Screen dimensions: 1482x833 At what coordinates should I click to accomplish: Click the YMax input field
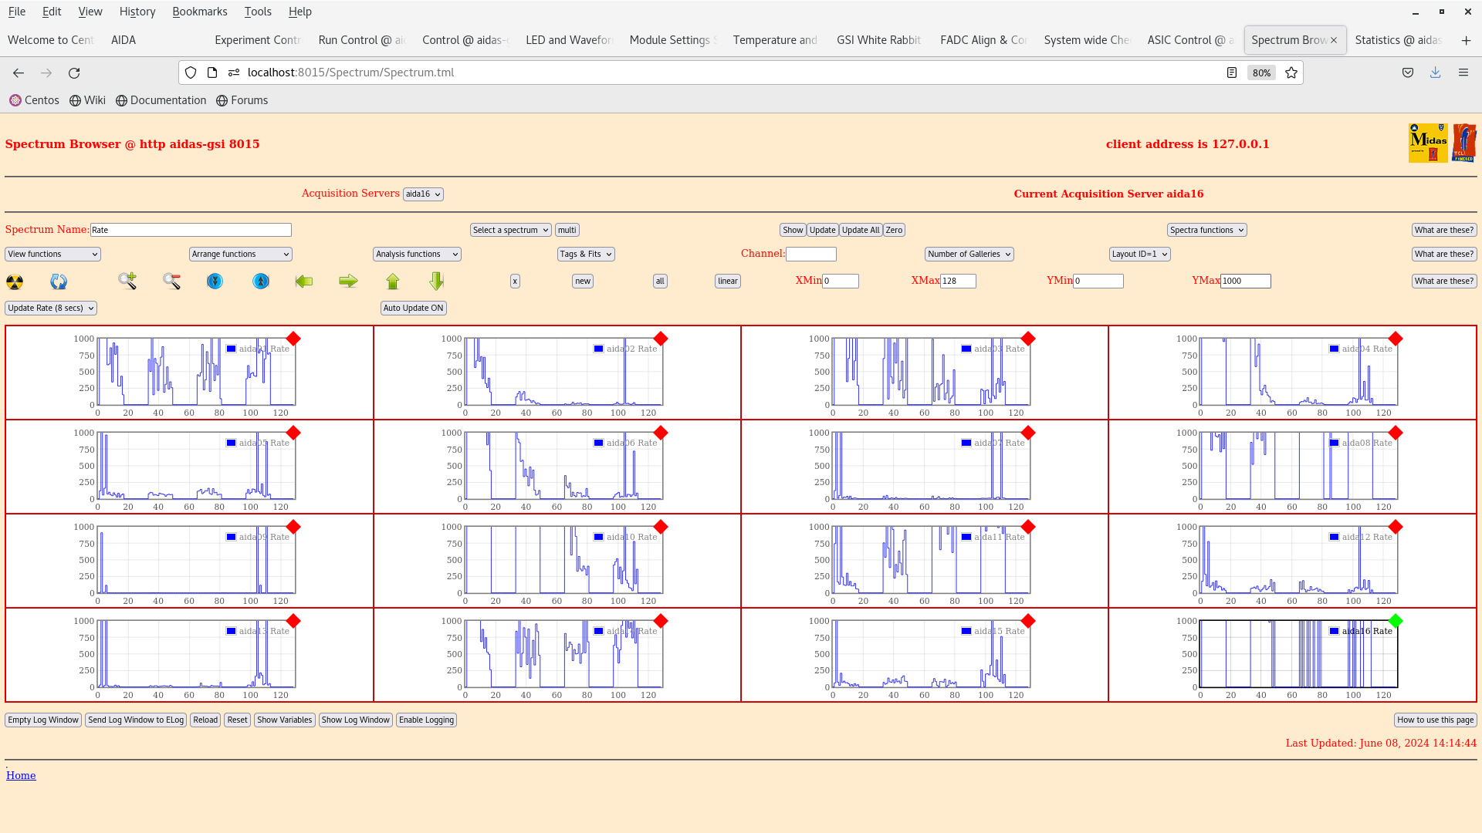[1245, 282]
